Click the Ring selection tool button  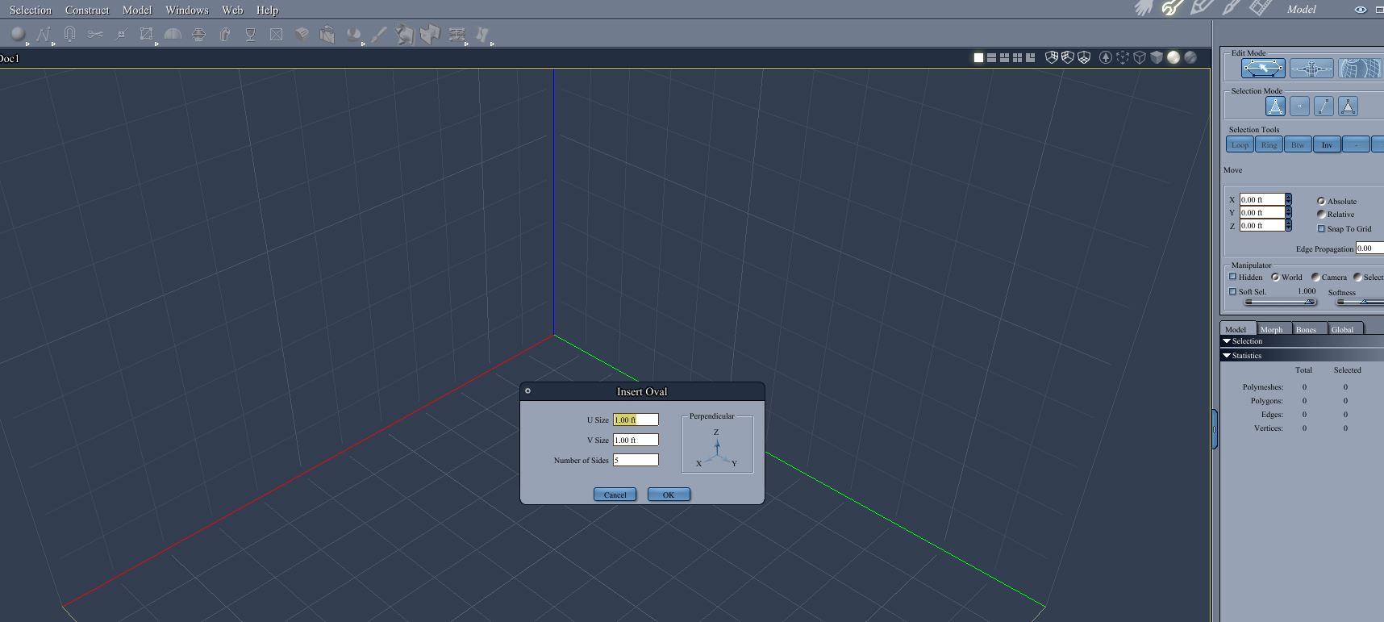(1269, 144)
